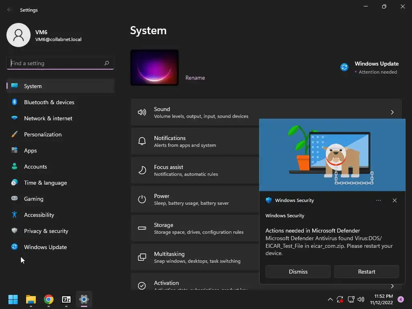
Task: Expand the Sound settings chevron
Action: pos(392,112)
